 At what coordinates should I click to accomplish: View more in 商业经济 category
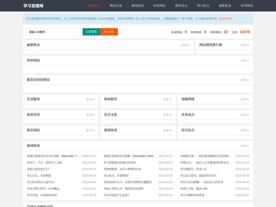(x=90, y=115)
